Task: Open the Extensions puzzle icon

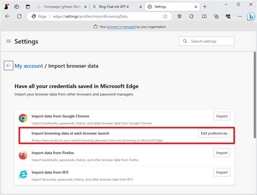Action: pyautogui.click(x=191, y=17)
